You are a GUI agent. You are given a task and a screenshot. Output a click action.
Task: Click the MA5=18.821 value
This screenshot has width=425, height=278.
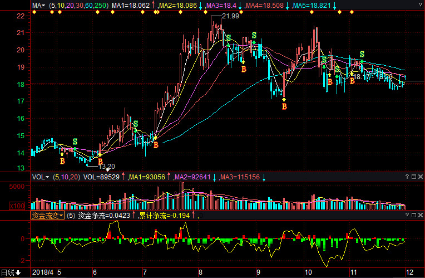tap(312, 6)
